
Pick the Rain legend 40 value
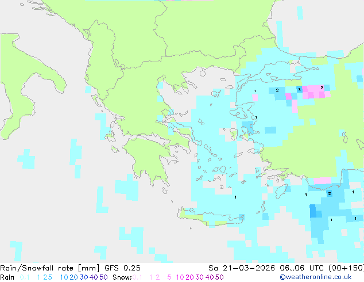pyautogui.click(x=94, y=277)
